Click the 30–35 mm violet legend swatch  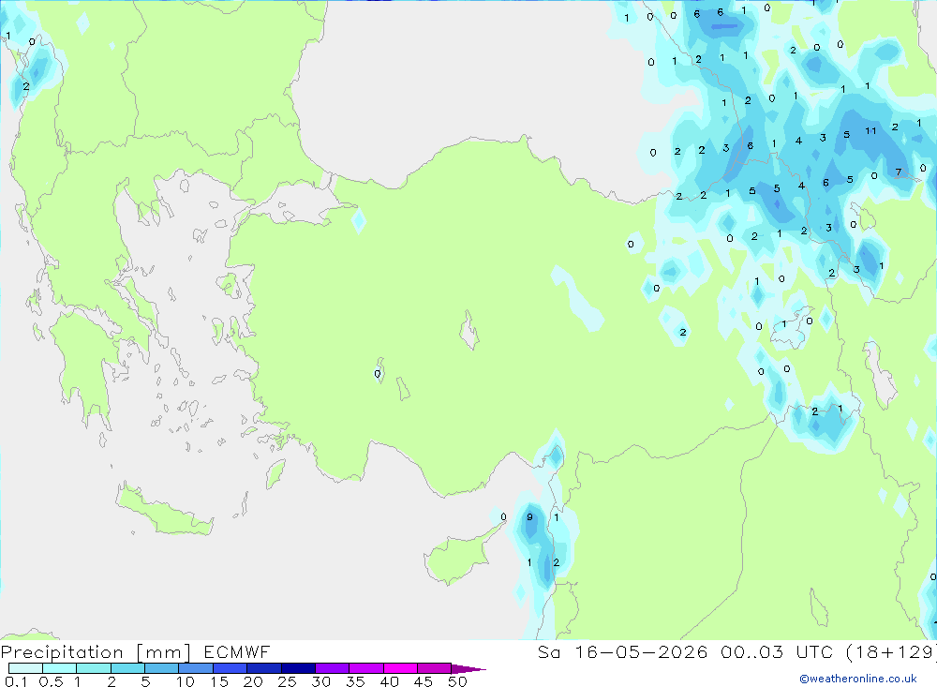(333, 668)
